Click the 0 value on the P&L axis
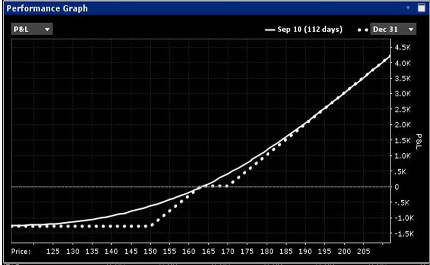430x265 pixels. pyautogui.click(x=397, y=187)
